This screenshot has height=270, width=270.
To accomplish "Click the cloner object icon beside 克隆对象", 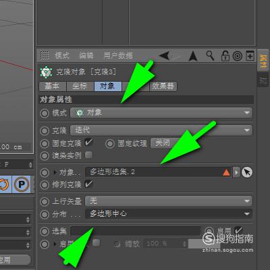I will pos(46,72).
